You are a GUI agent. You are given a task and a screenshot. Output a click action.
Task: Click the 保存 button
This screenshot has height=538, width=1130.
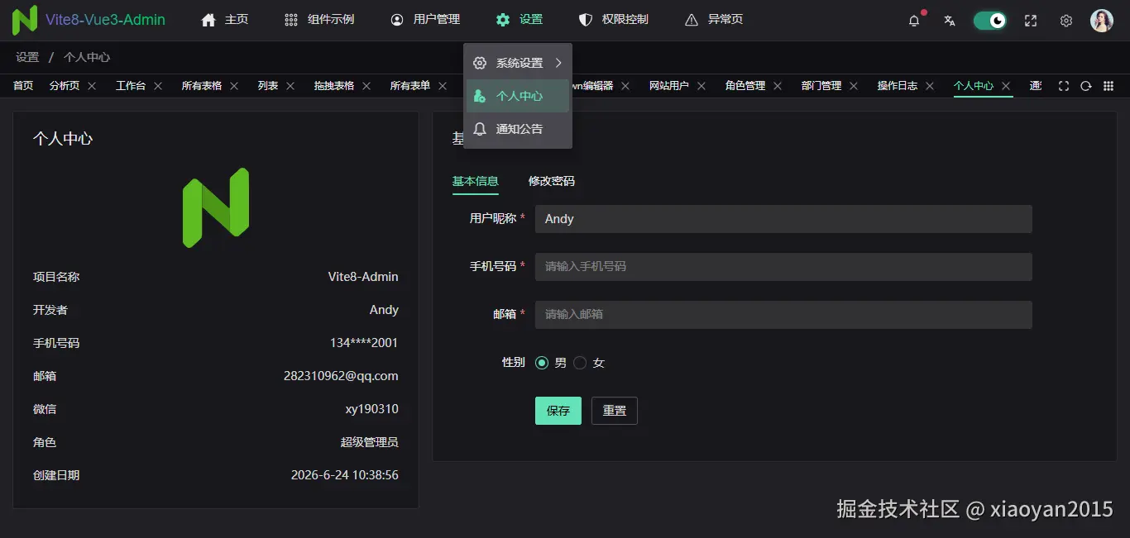pyautogui.click(x=558, y=411)
